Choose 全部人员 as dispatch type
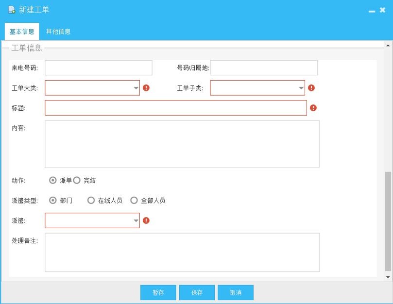393x304 pixels. [134, 200]
